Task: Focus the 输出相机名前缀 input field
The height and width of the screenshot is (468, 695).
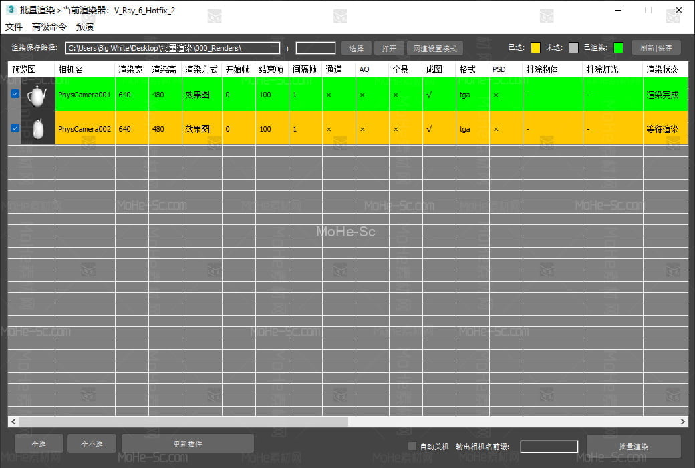Action: (x=549, y=447)
